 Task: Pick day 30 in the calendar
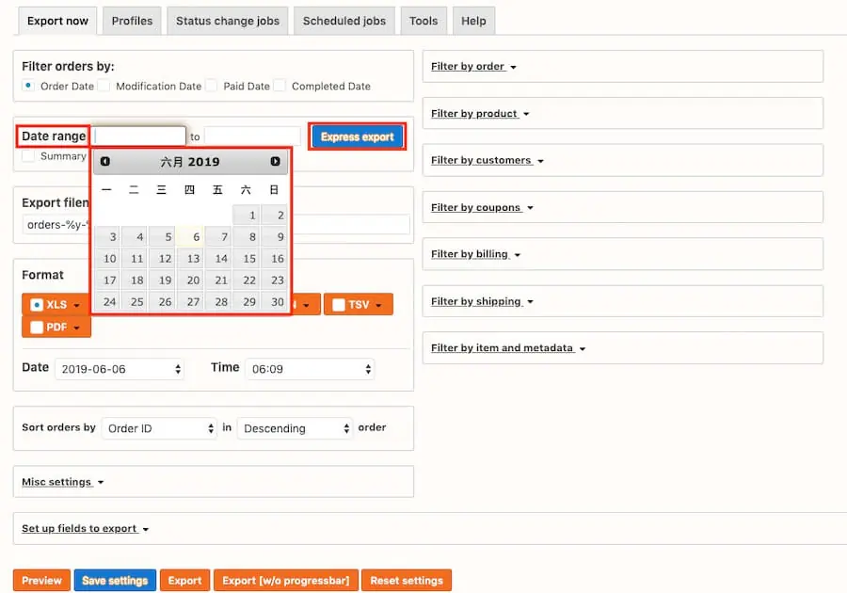[275, 302]
